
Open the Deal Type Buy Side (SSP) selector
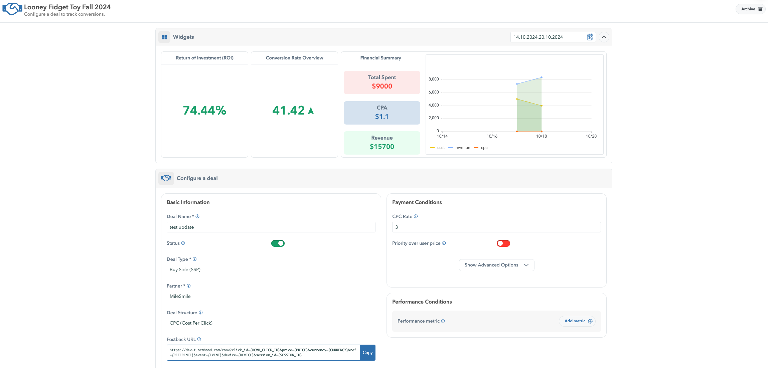(271, 270)
